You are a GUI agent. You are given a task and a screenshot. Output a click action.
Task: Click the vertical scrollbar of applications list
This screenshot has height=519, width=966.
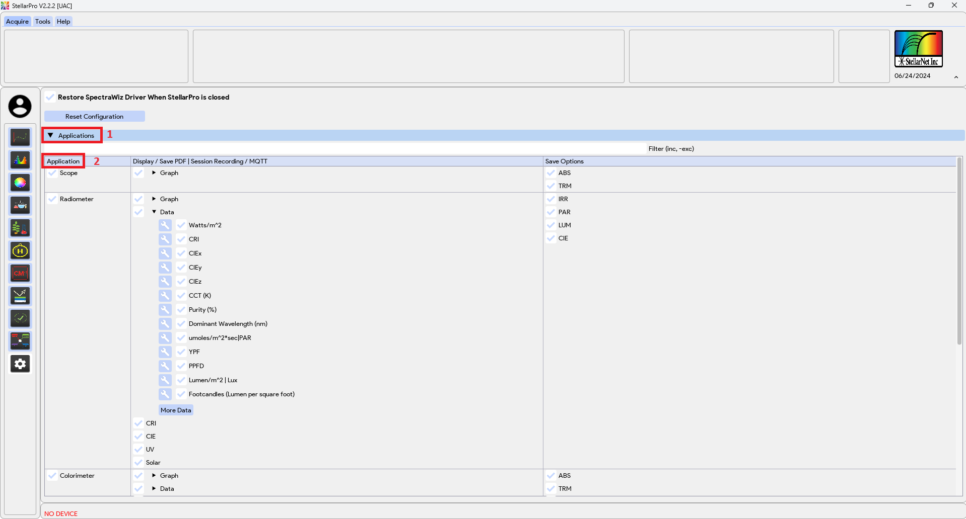[959, 251]
